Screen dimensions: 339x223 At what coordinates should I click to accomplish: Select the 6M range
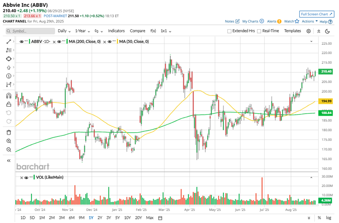tap(72, 218)
